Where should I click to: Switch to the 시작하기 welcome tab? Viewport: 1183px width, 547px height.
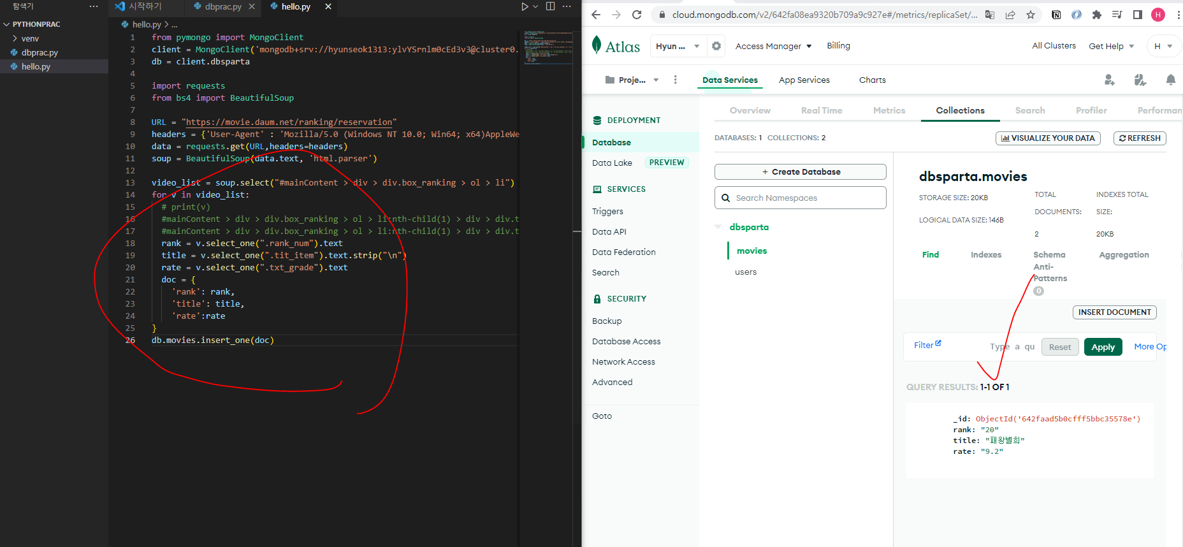[x=145, y=6]
